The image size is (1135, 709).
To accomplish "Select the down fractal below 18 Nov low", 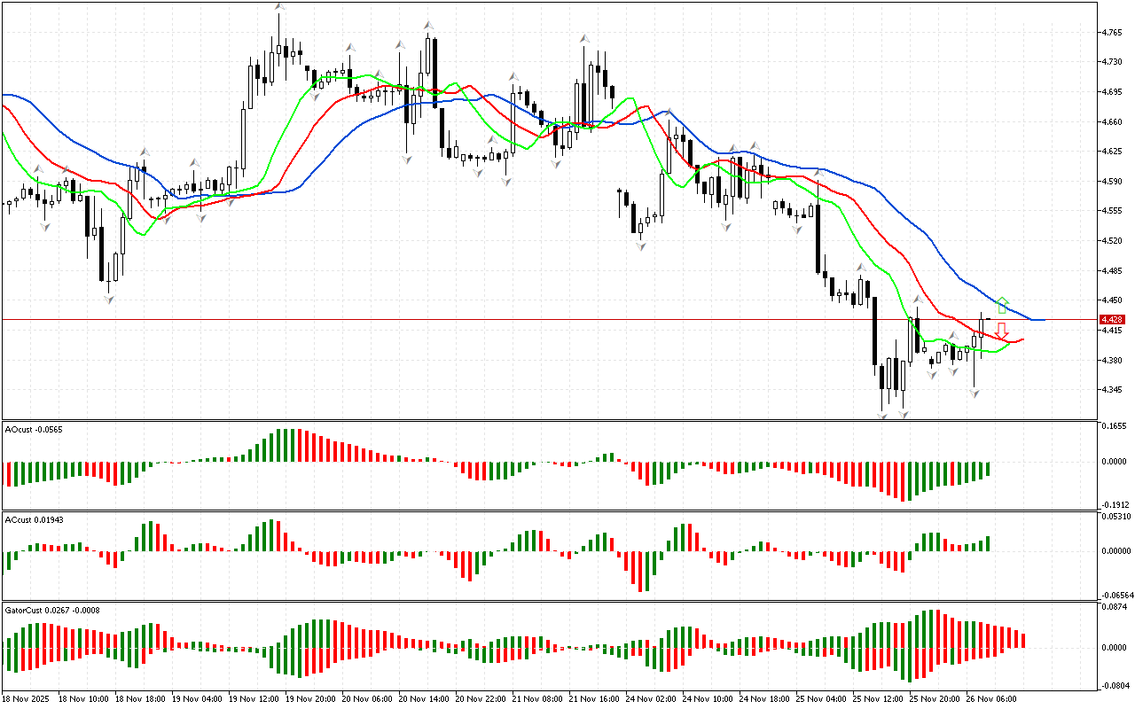I will (x=109, y=300).
